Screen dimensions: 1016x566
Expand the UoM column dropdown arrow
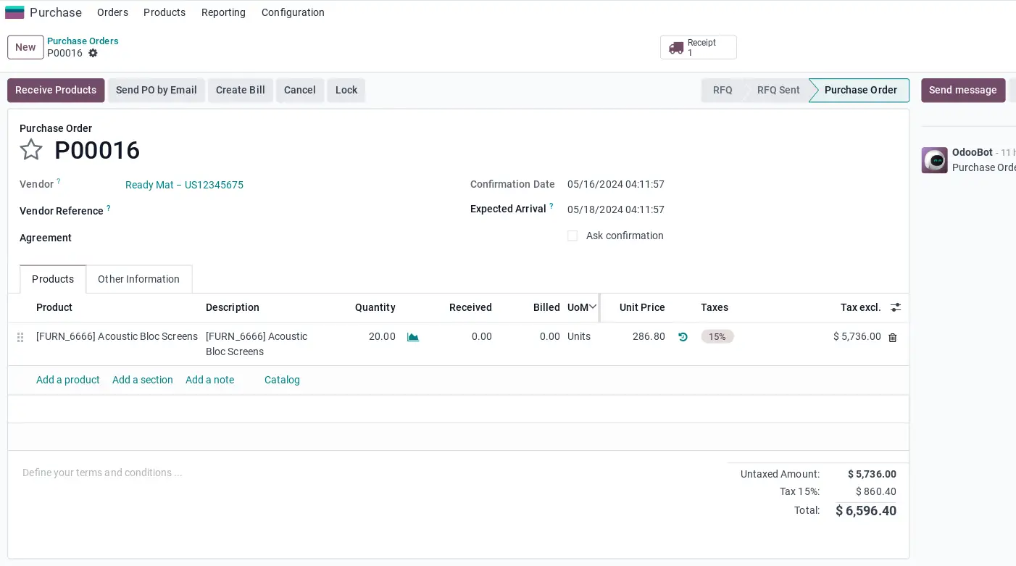point(593,307)
